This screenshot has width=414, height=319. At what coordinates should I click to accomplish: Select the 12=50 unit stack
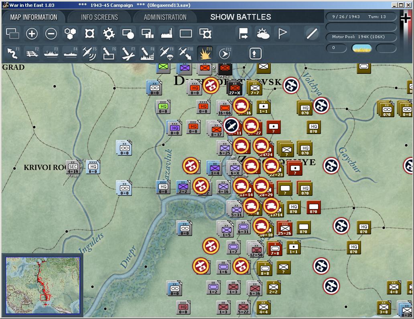click(x=256, y=250)
